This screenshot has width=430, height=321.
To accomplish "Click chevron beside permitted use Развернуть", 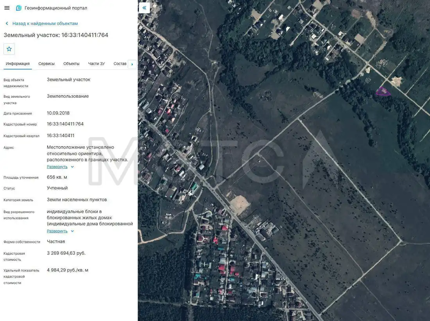I will [72, 231].
